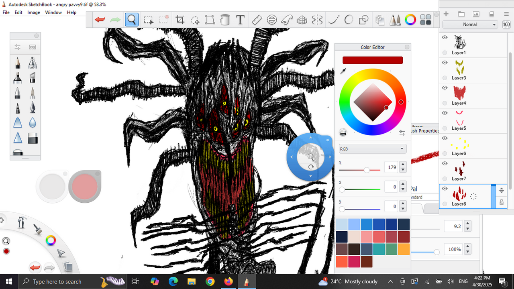This screenshot has width=514, height=289.
Task: Hide Layer6 using its eye icon
Action: pyautogui.click(x=445, y=138)
